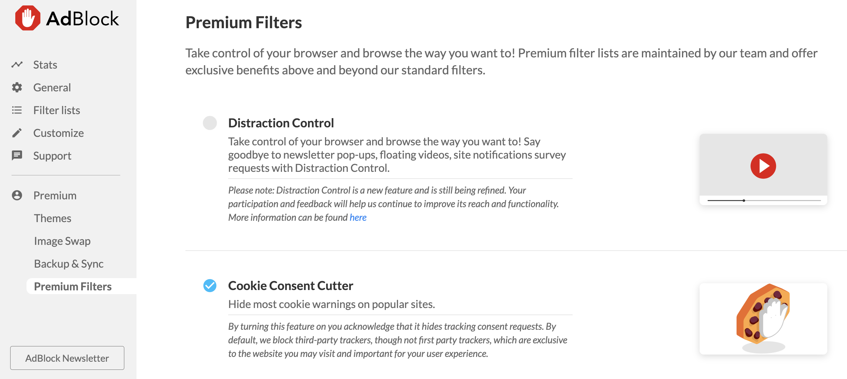This screenshot has height=379, width=847.
Task: Click the 'here' link for more information
Action: click(358, 217)
